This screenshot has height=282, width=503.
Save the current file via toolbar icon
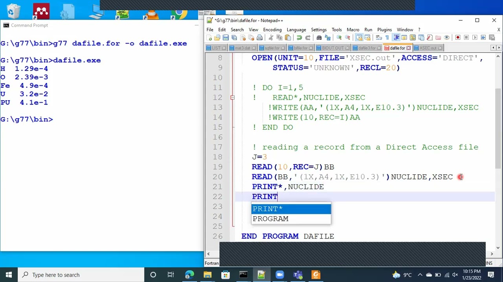(x=226, y=38)
